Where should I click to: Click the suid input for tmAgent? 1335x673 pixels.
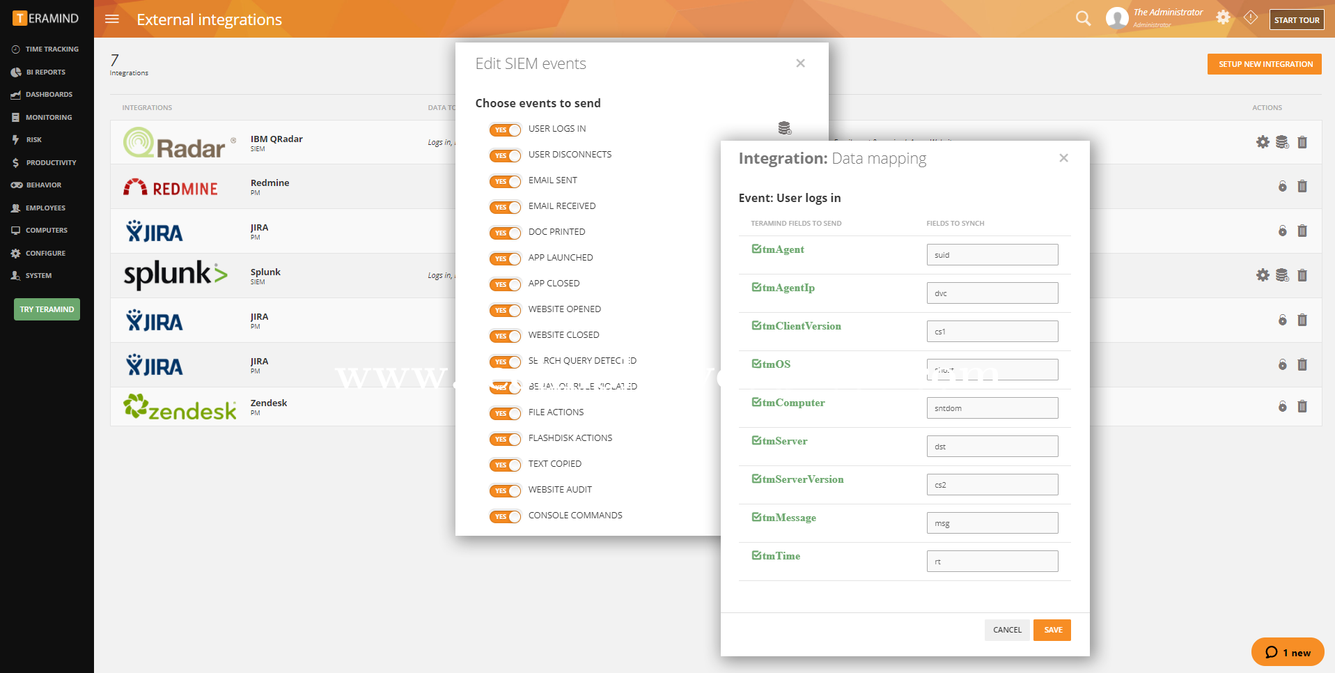point(992,255)
